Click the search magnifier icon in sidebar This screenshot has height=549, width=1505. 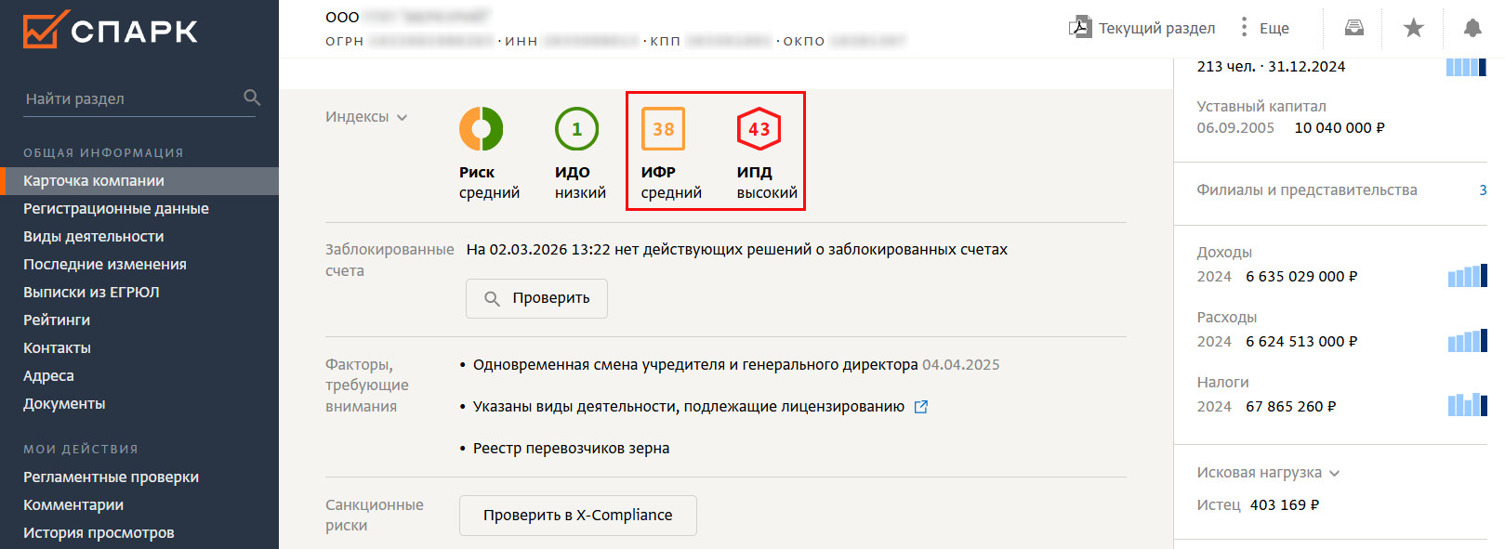pos(252,98)
